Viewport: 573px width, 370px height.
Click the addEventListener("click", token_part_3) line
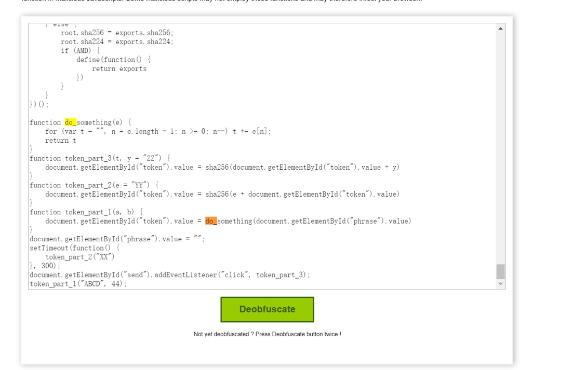pyautogui.click(x=170, y=275)
